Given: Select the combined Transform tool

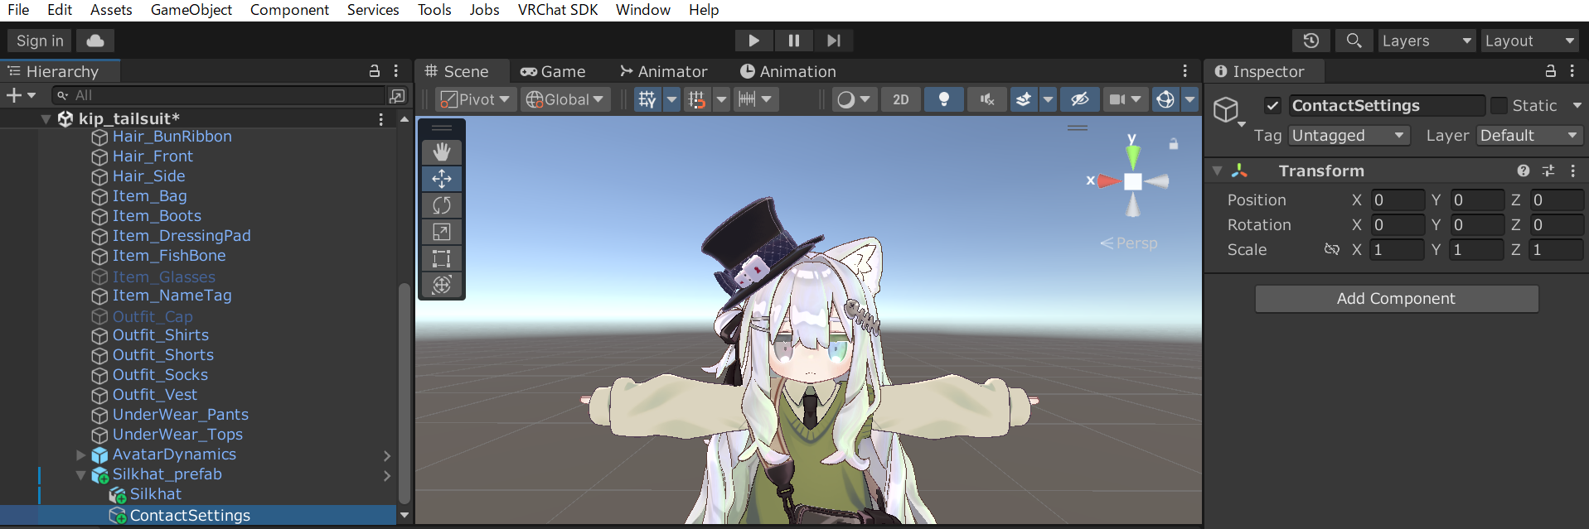Looking at the screenshot, I should [442, 285].
